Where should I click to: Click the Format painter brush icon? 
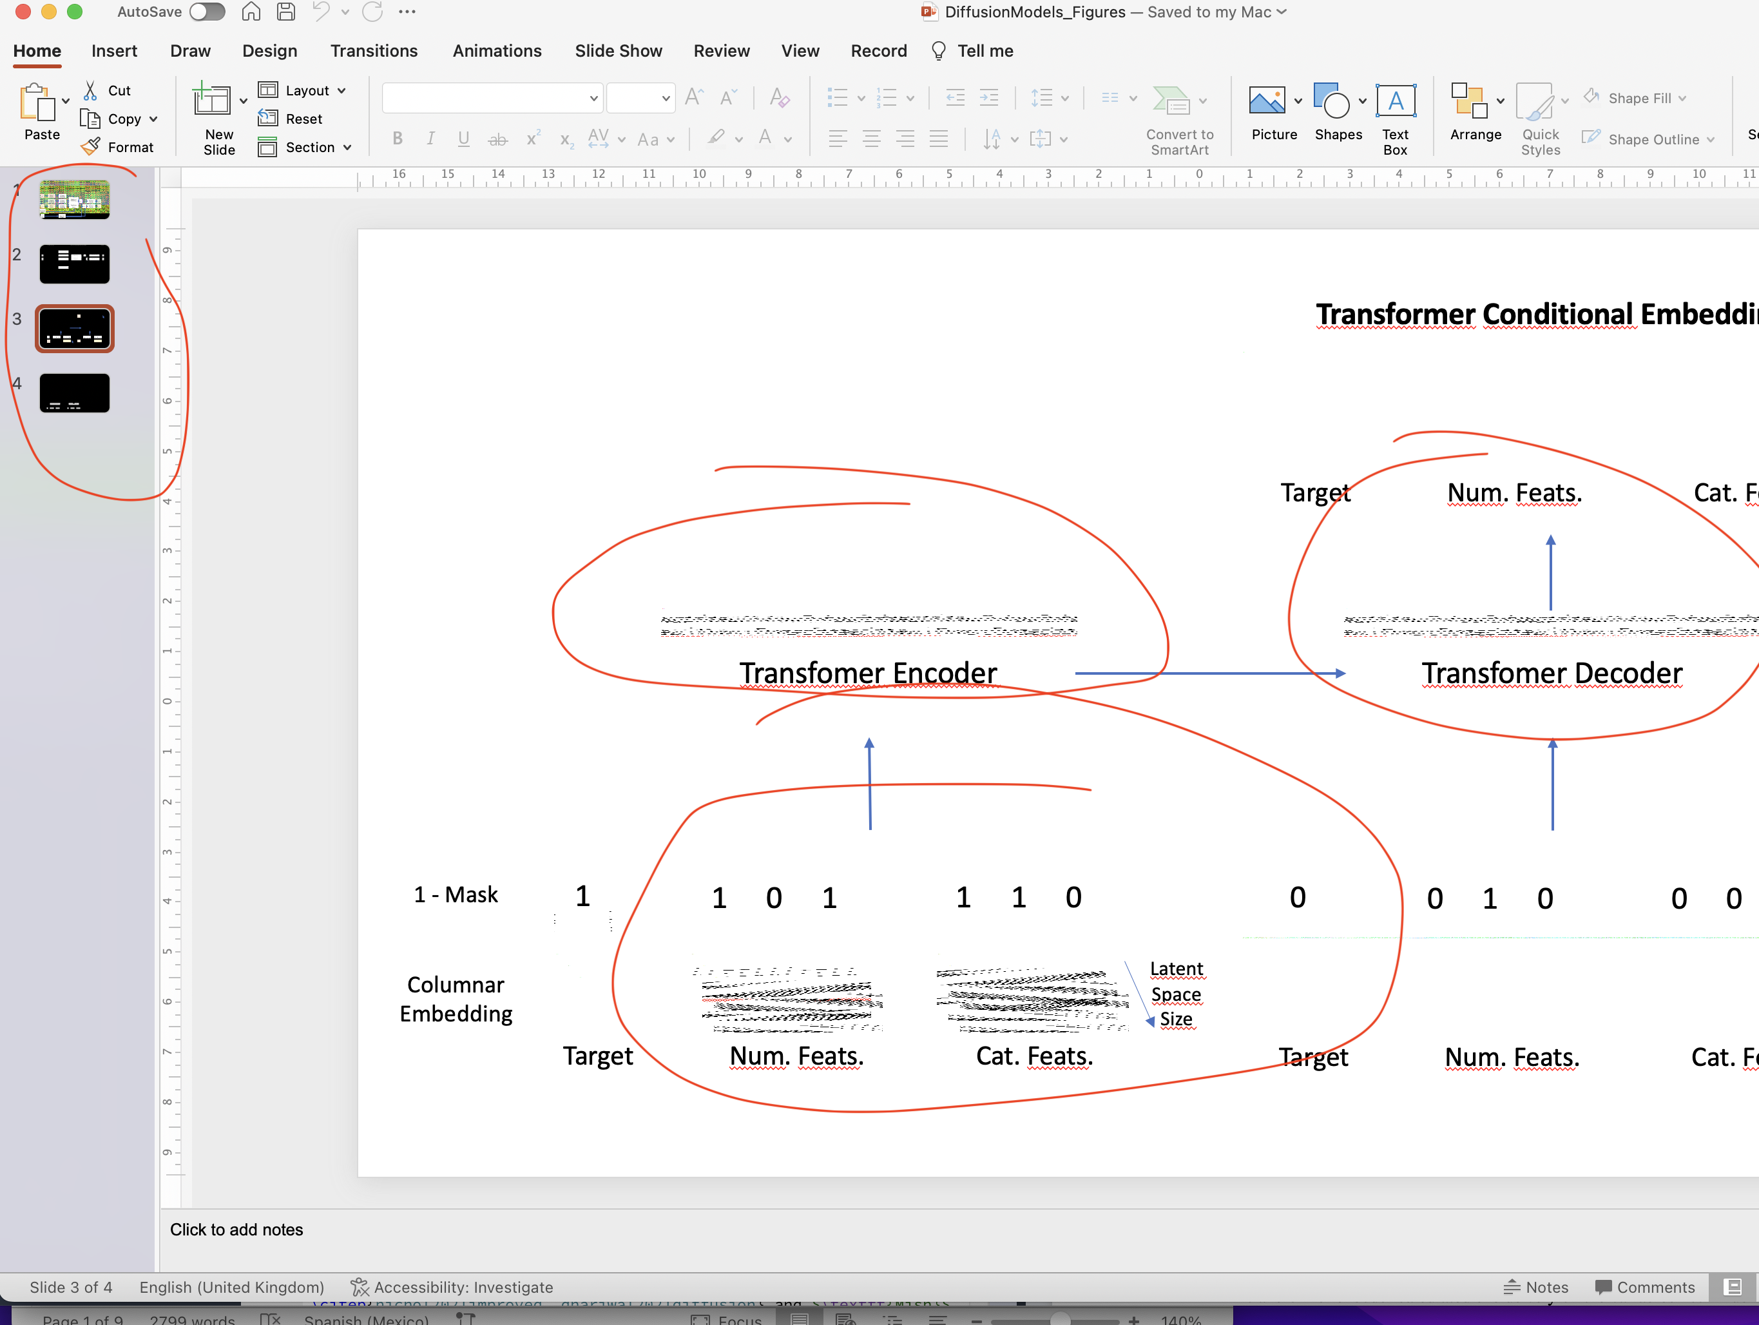point(91,146)
